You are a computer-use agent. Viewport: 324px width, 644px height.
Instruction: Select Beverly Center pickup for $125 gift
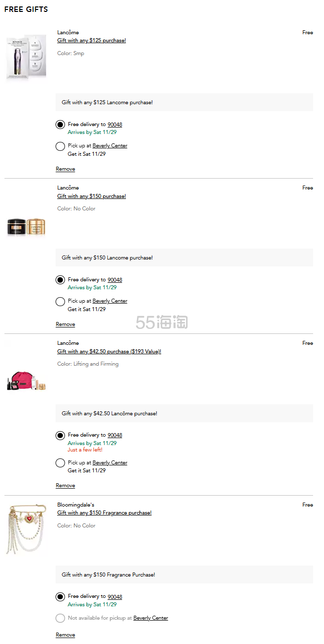point(60,146)
